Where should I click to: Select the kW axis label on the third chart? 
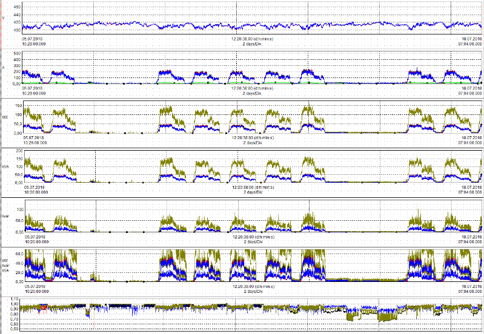coord(4,117)
